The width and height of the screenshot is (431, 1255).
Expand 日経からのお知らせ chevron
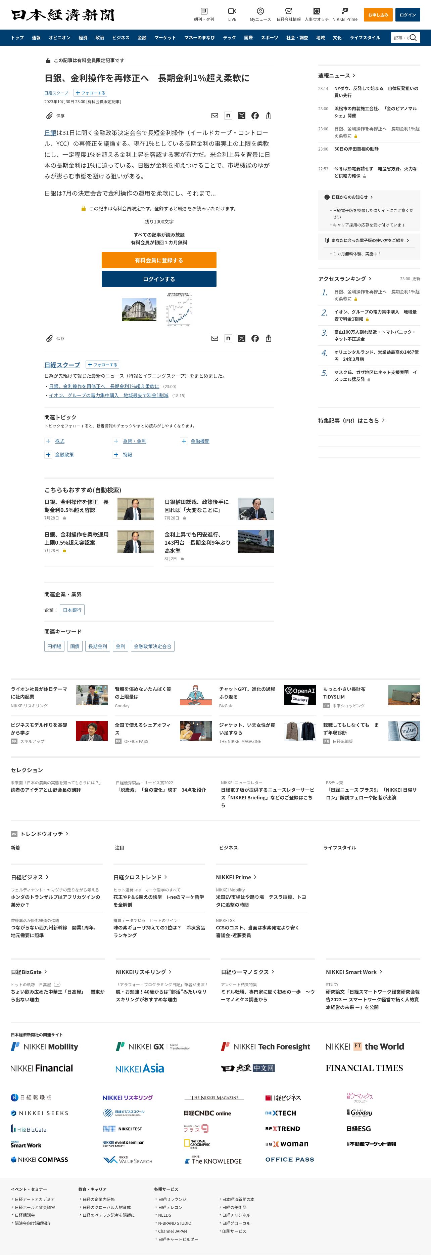pyautogui.click(x=372, y=197)
